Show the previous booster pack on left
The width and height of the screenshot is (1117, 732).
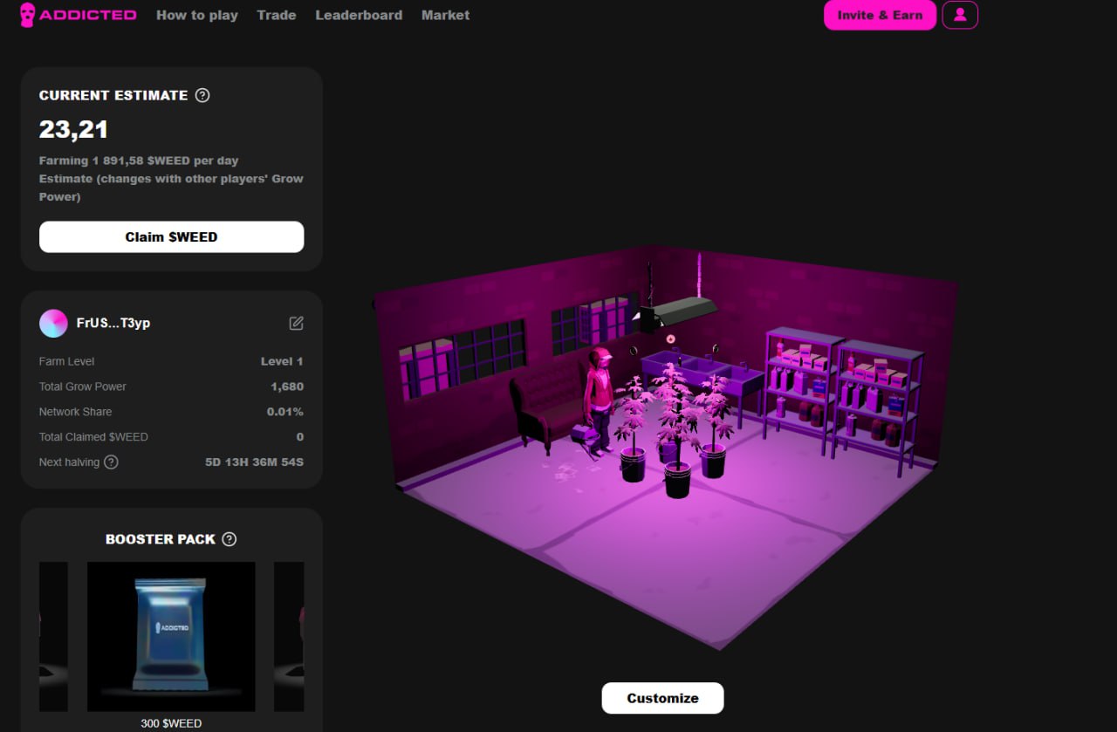(x=53, y=636)
